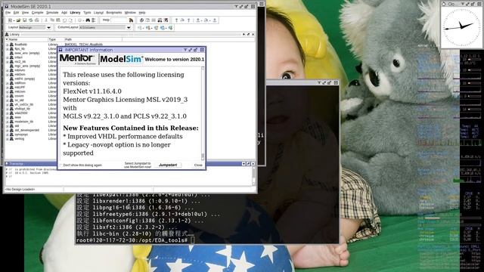The width and height of the screenshot is (484, 272).
Task: Expand the std_developerskit library node
Action: [x=7, y=130]
